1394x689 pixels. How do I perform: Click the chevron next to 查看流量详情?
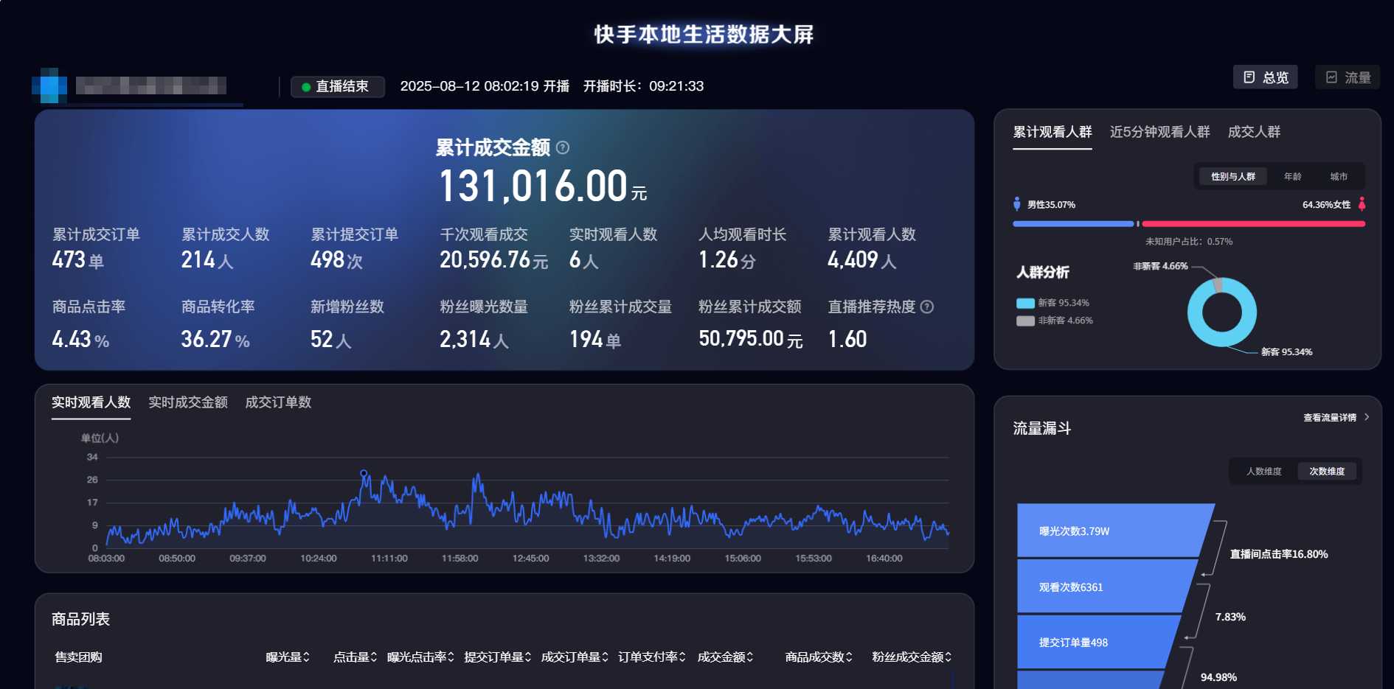point(1367,417)
